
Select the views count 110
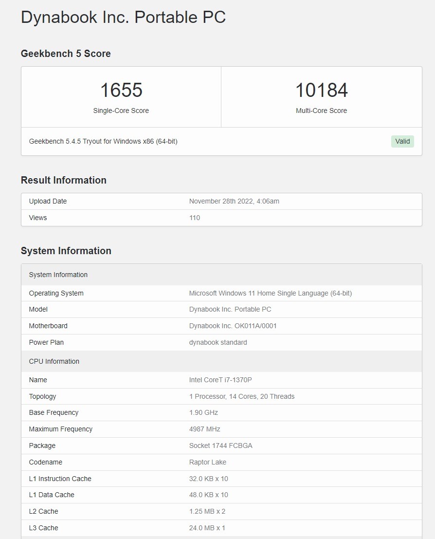pyautogui.click(x=195, y=218)
